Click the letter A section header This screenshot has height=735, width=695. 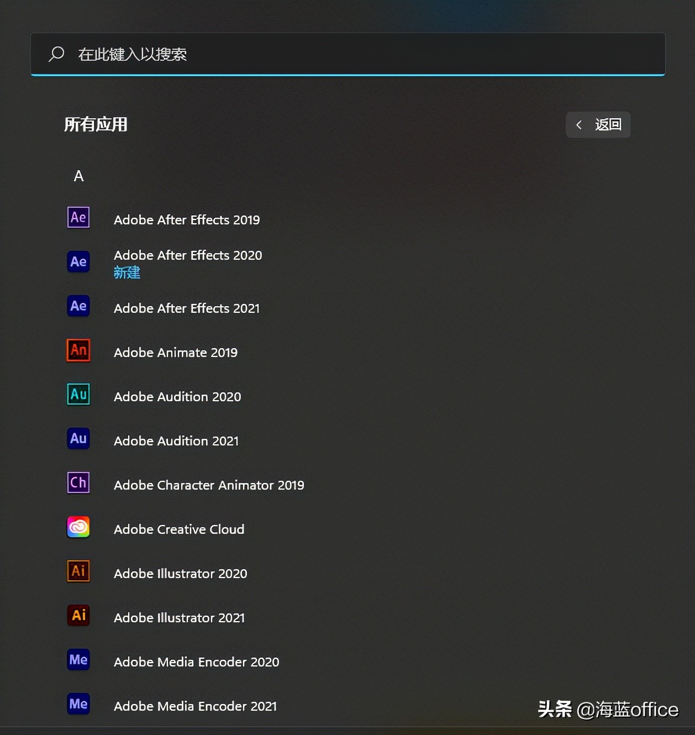pyautogui.click(x=79, y=176)
